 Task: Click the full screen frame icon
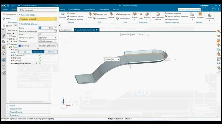pyautogui.click(x=204, y=9)
